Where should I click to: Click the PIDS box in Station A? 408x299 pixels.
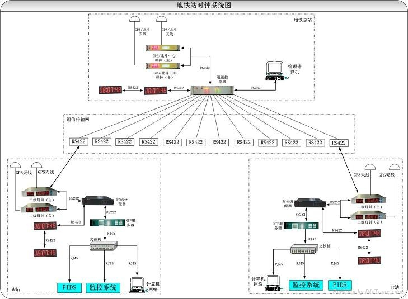point(69,287)
